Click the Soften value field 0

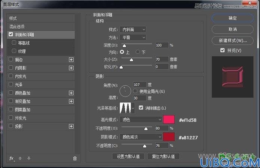tap(162, 67)
